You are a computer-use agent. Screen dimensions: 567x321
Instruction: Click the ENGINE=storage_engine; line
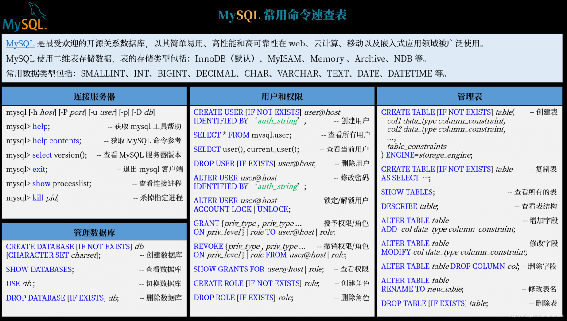[x=427, y=155]
